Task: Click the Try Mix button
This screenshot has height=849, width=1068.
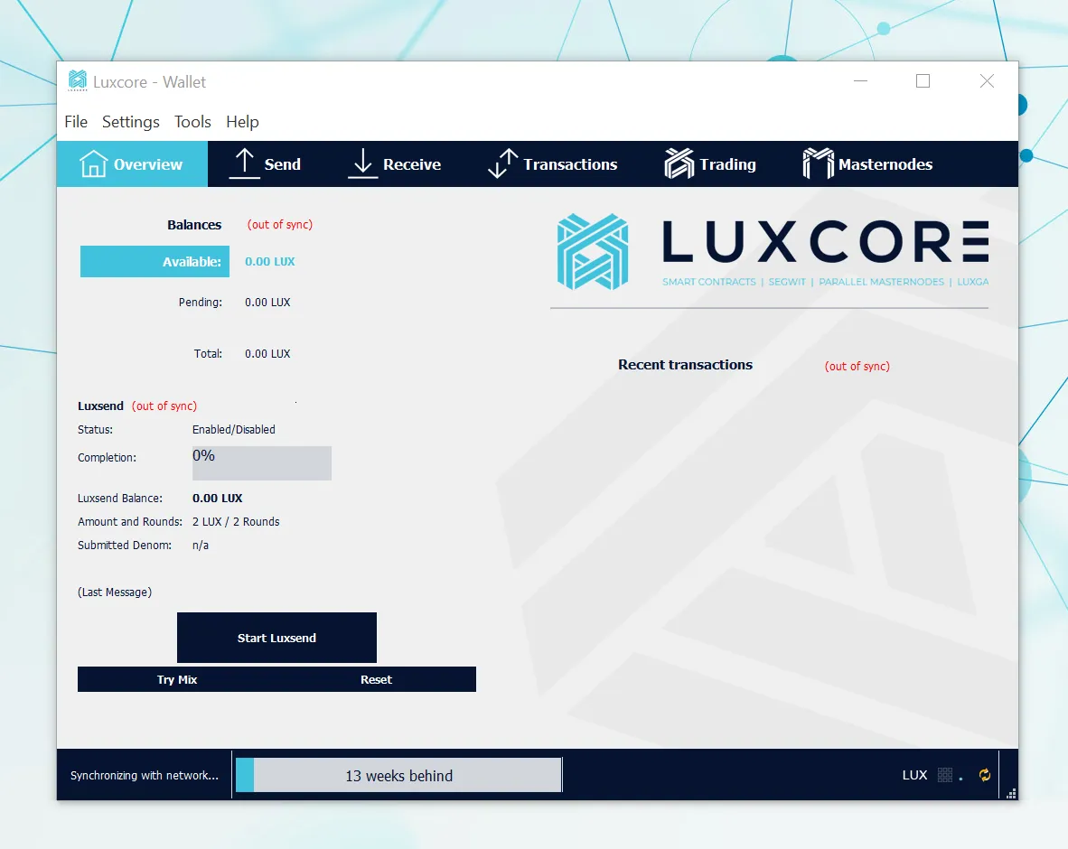Action: pos(177,679)
